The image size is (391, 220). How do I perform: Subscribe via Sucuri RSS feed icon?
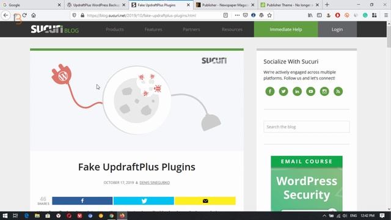338,91
